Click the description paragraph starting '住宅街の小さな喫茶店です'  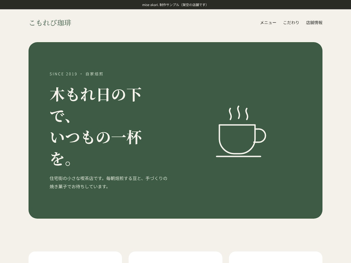click(108, 182)
